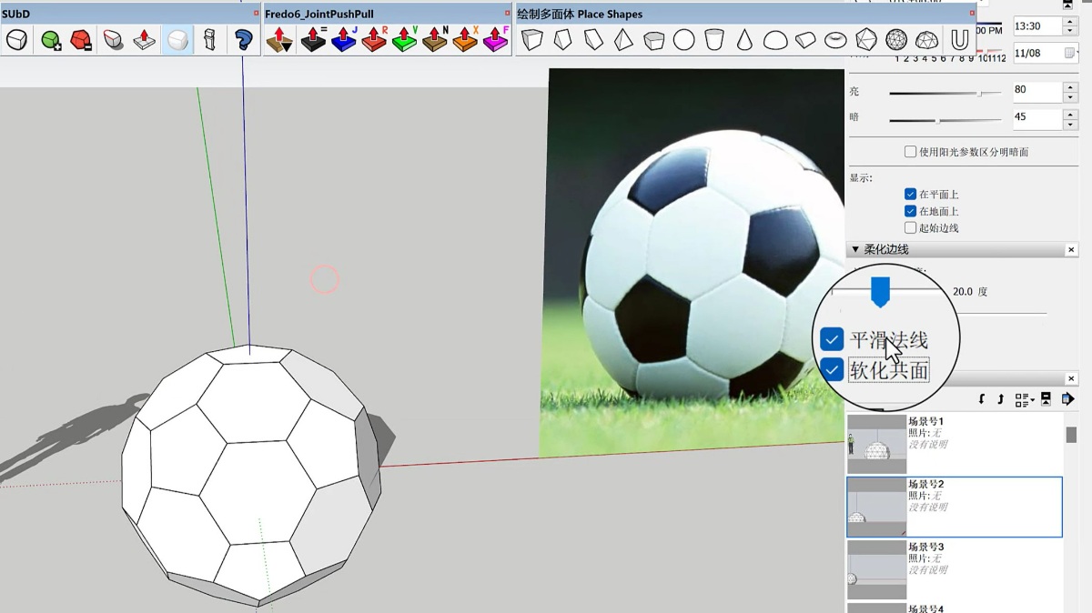Click the U-shaped arch icon in Place Shapes
The width and height of the screenshot is (1092, 613).
959,40
